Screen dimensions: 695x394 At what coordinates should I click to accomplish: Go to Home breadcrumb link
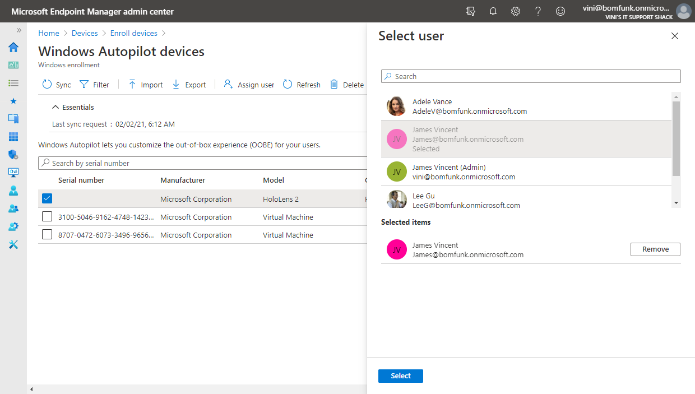(x=49, y=33)
